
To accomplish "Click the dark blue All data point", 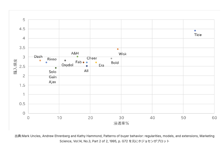I will point(87,66).
